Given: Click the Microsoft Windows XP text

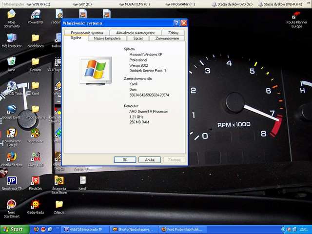Looking at the screenshot, I should click(x=146, y=54).
